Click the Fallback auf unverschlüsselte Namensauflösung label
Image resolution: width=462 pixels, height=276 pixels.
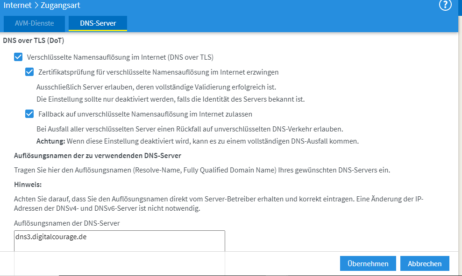(x=145, y=114)
